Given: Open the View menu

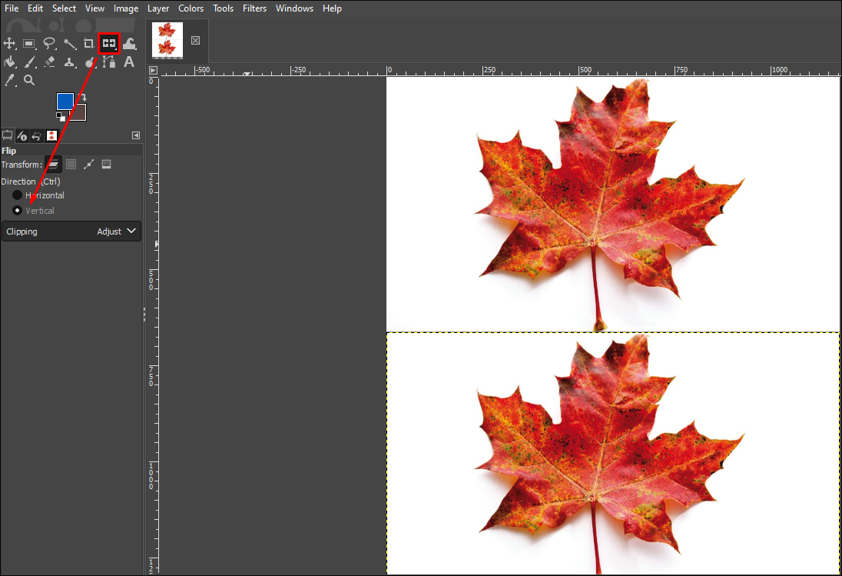Looking at the screenshot, I should click(x=94, y=8).
